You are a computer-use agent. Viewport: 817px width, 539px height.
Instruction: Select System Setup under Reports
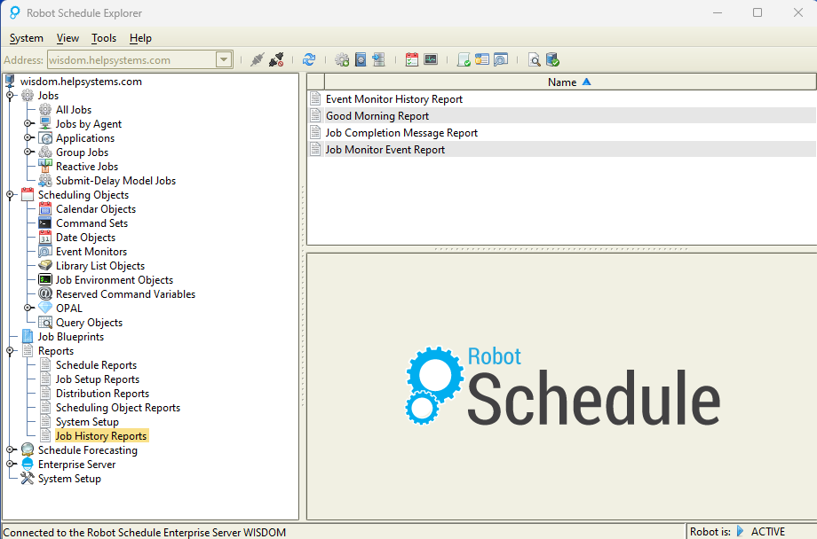[88, 422]
